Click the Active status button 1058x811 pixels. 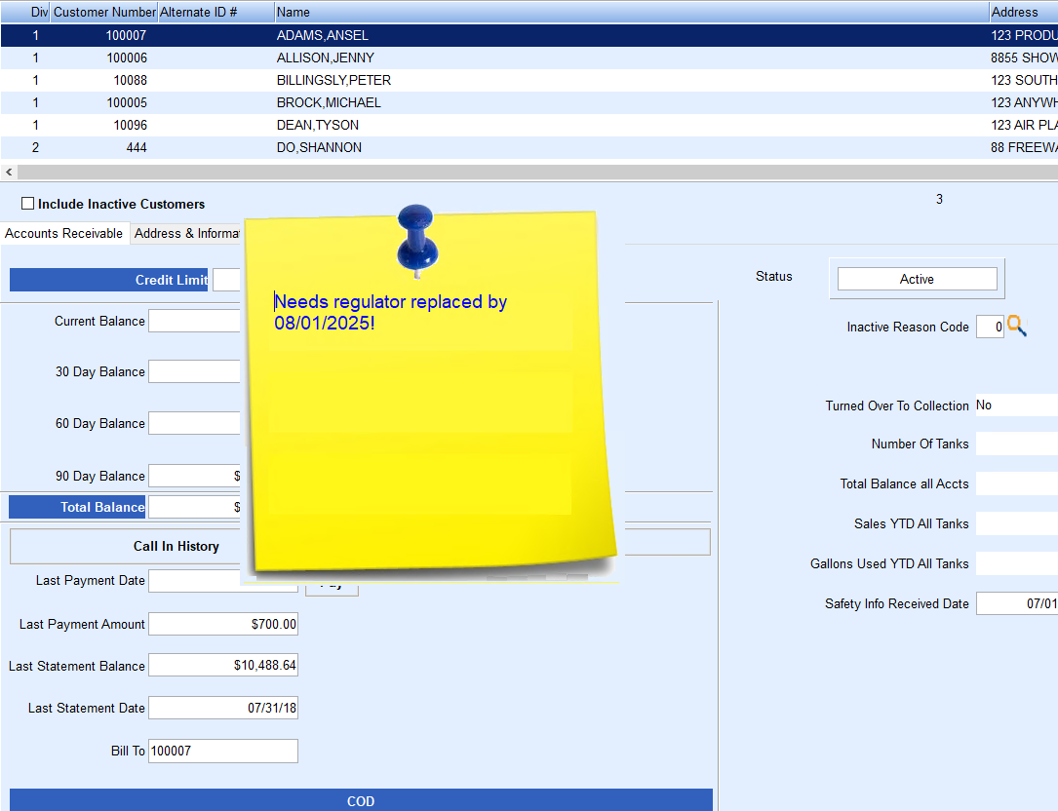point(917,279)
